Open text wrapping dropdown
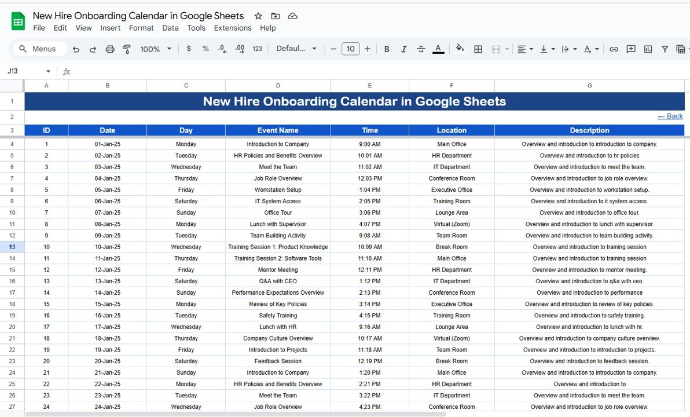This screenshot has height=417, width=690. (569, 49)
